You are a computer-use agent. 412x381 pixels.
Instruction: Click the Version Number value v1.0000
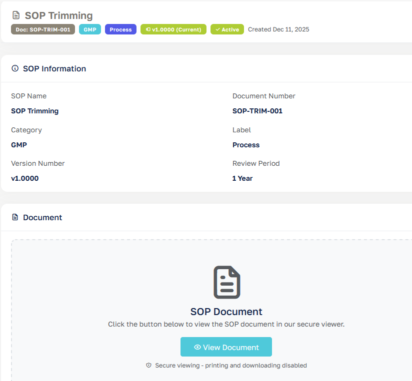pyautogui.click(x=24, y=178)
